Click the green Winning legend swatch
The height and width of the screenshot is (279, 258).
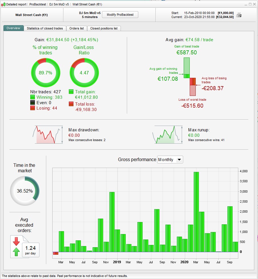point(33,97)
